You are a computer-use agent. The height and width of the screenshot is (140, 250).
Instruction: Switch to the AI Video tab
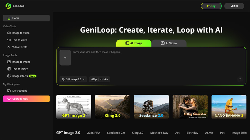click(x=169, y=43)
